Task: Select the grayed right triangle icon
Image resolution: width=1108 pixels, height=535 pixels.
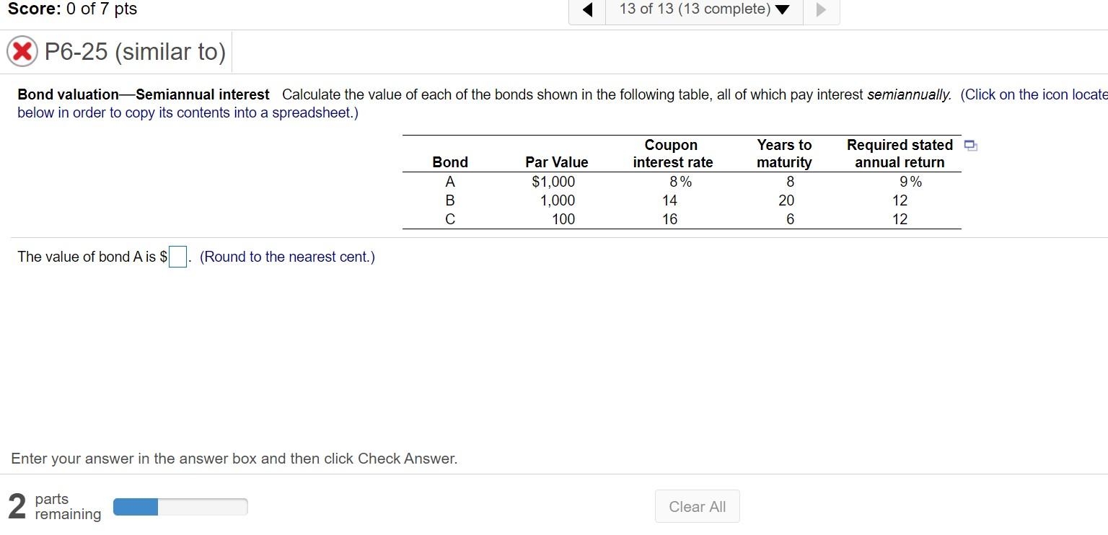Action: tap(822, 9)
